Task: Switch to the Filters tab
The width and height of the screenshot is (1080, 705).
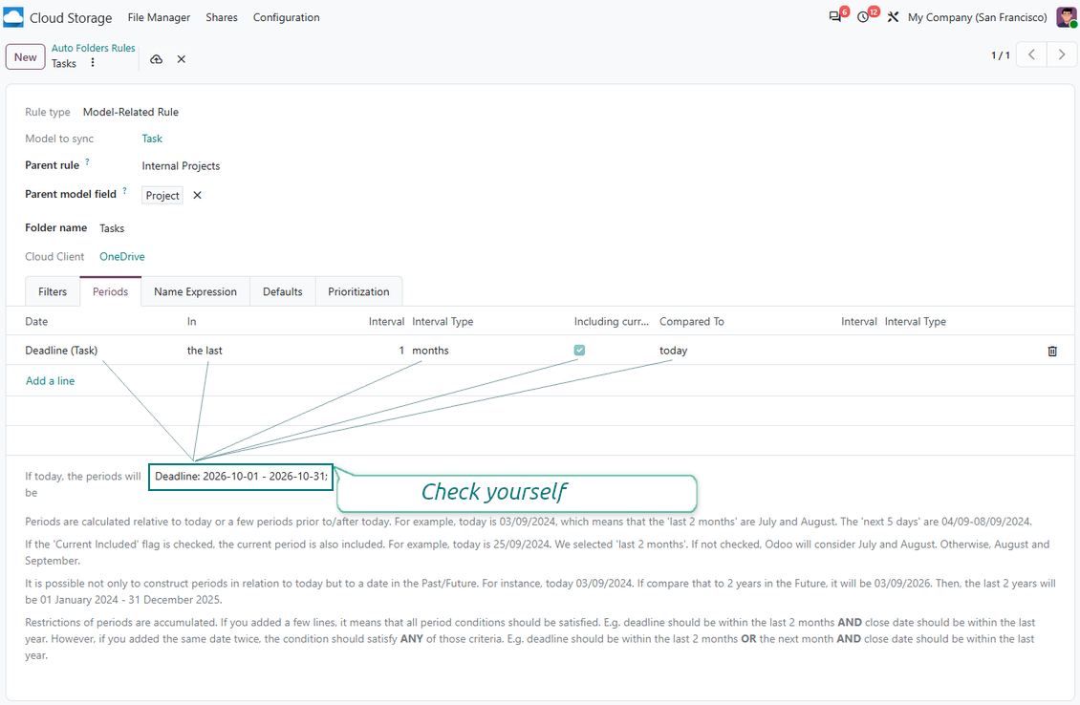Action: pos(53,292)
